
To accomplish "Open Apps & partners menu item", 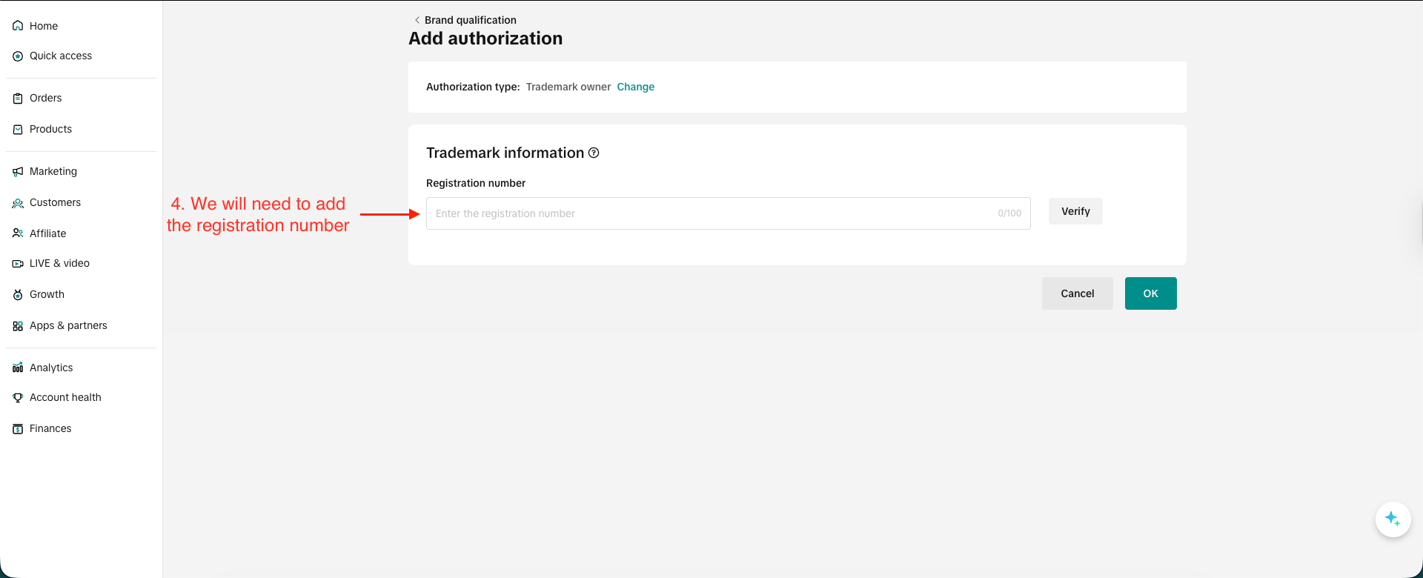I will pos(68,325).
